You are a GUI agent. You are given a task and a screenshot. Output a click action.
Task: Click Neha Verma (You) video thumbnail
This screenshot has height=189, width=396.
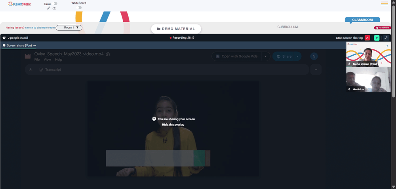coord(368,54)
